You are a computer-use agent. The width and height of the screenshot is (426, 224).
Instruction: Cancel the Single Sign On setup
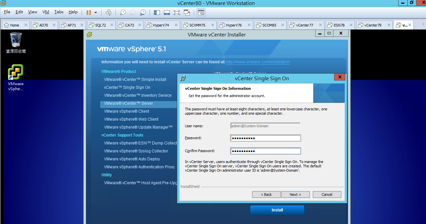[327, 195]
